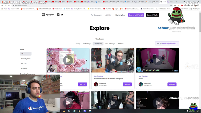Open the For Streamers nav item

96,15
